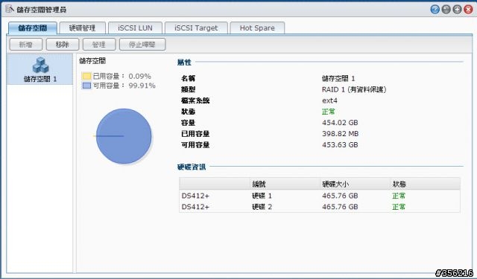Click the 儲存空間 1 name value in properties

[338, 79]
